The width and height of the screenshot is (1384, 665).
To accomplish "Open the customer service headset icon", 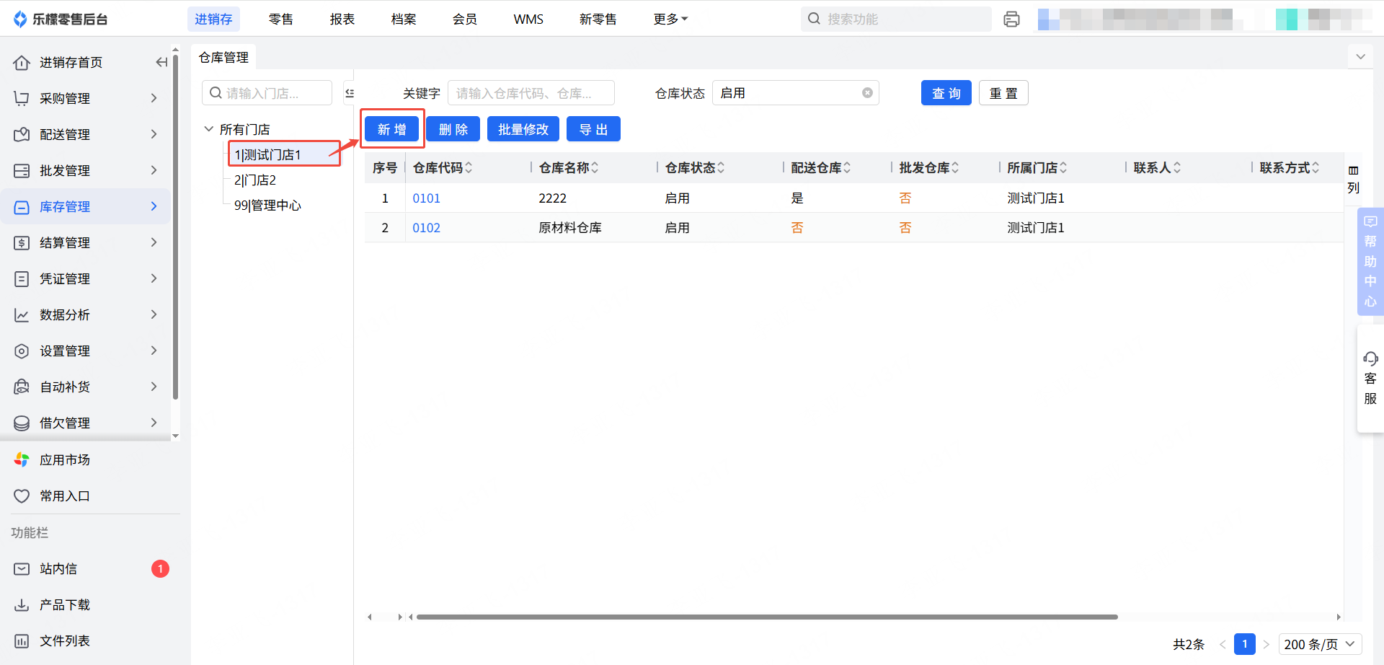I will (x=1370, y=359).
